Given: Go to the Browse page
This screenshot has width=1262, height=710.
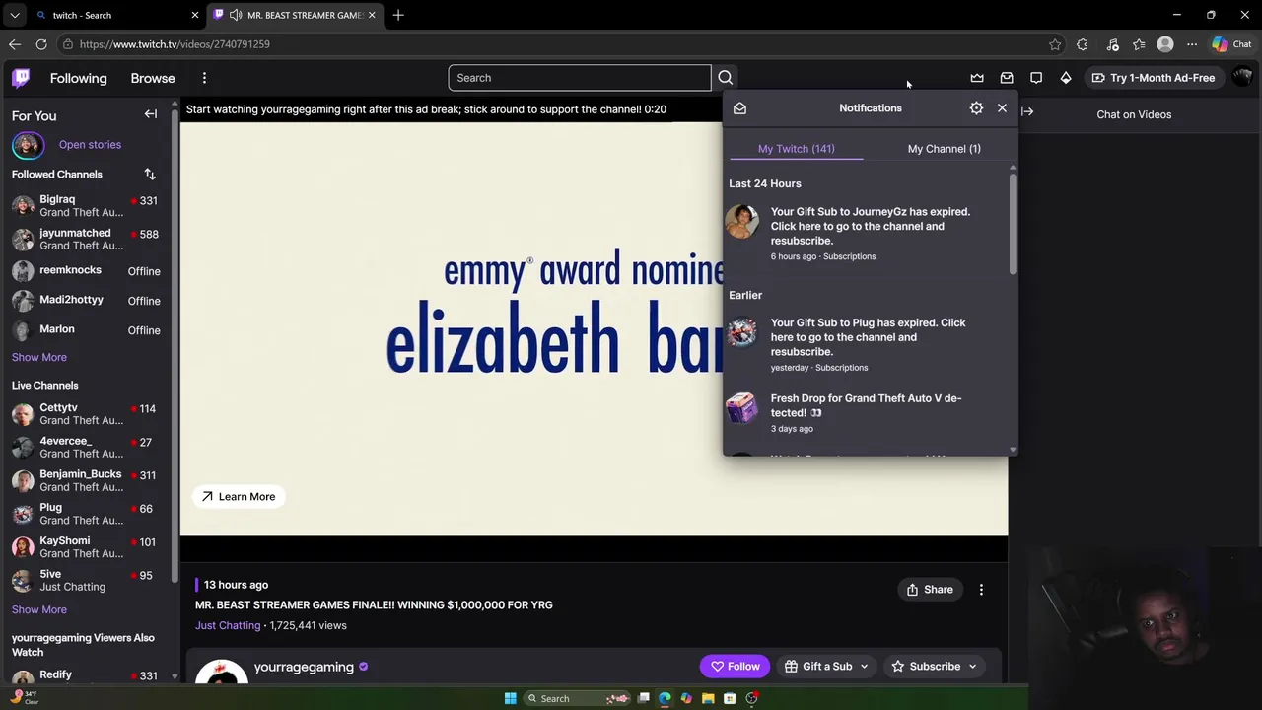Looking at the screenshot, I should tap(153, 78).
